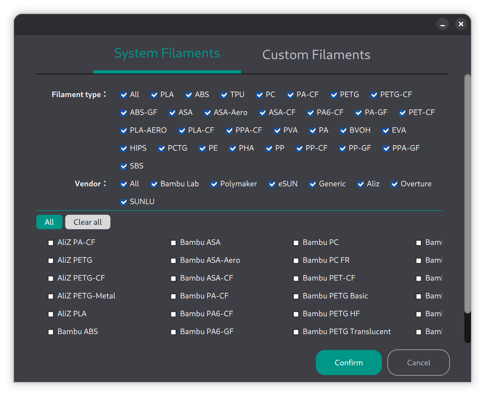Image resolution: width=485 pixels, height=396 pixels.
Task: Disable the Polymaker vendor filter
Action: tap(214, 184)
